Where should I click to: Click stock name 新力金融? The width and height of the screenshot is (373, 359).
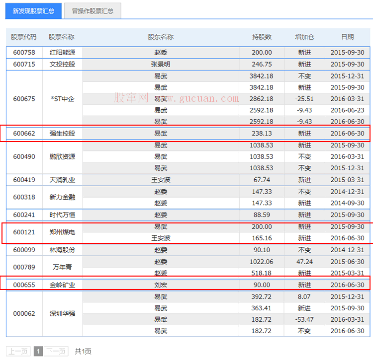pos(62,197)
